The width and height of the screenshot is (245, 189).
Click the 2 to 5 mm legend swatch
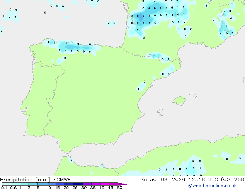pyautogui.click(x=33, y=184)
